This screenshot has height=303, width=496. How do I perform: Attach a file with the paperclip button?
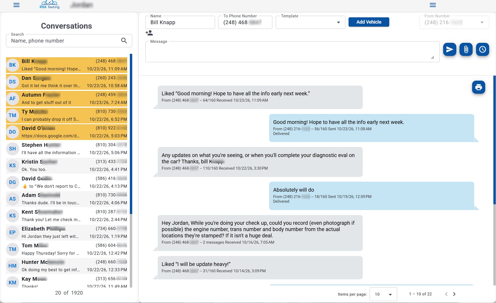[466, 49]
